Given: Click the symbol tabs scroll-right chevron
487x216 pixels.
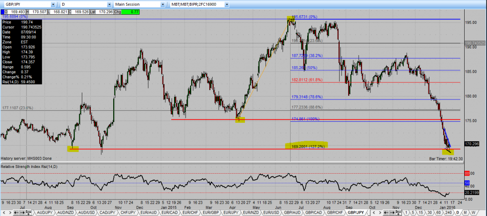Looking at the screenshot, I should pos(10,213).
